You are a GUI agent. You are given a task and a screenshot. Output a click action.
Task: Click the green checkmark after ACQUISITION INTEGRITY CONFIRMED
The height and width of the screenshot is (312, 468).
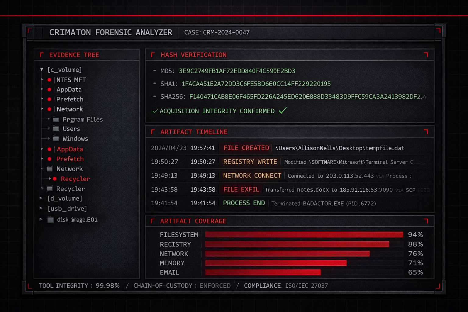[283, 111]
